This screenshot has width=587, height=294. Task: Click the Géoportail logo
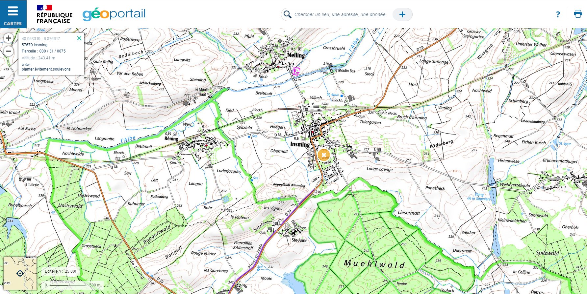(x=114, y=14)
